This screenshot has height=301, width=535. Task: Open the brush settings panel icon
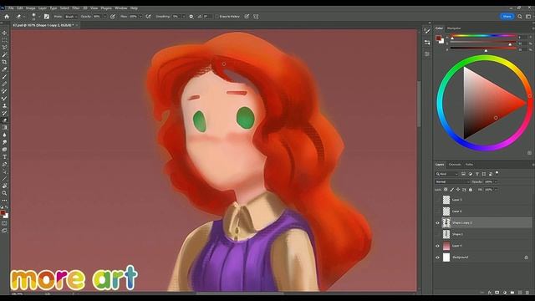click(47, 17)
